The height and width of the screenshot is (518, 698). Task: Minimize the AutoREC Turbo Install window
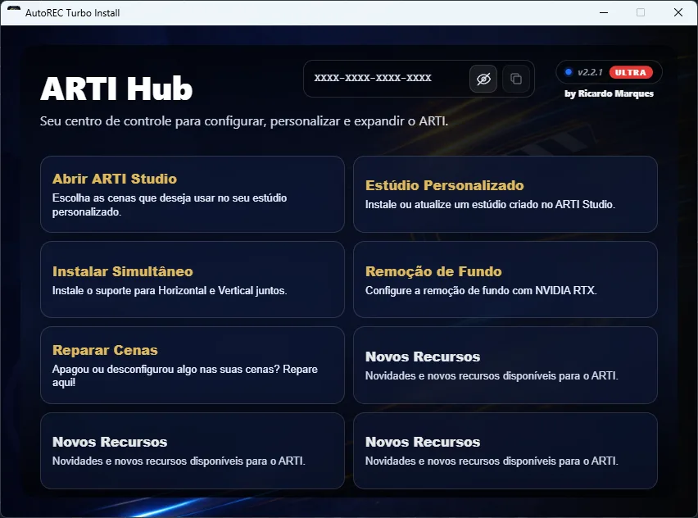[x=604, y=12]
